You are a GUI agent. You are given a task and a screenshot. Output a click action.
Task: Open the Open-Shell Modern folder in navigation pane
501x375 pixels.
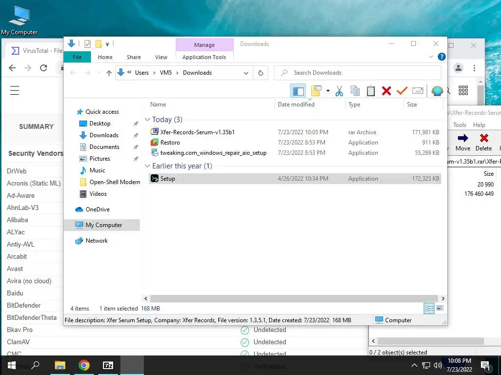114,182
